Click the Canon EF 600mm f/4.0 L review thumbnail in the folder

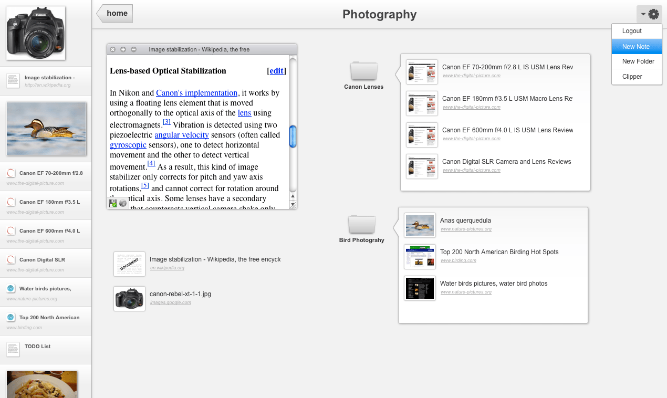pos(422,135)
